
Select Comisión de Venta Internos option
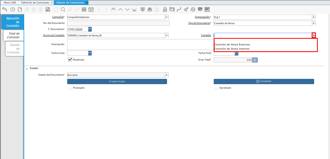point(232,49)
